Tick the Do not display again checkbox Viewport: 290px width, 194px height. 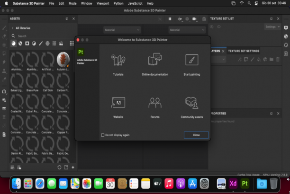[x=103, y=135]
